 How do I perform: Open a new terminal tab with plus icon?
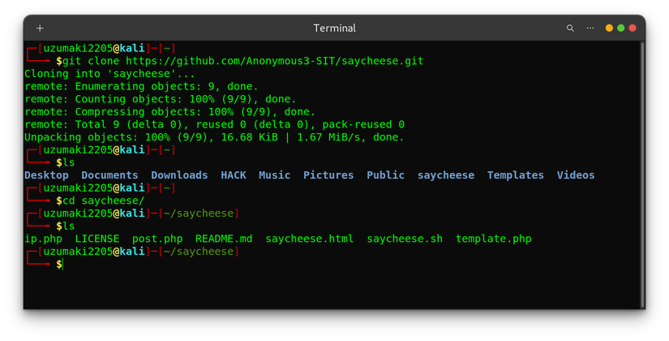(40, 28)
